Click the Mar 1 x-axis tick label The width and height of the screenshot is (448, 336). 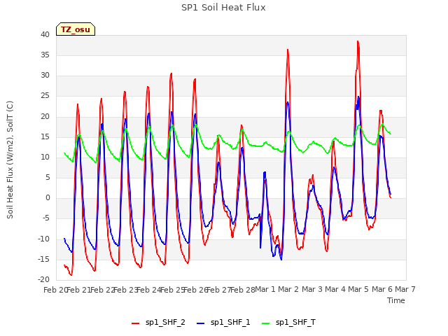[265, 289]
